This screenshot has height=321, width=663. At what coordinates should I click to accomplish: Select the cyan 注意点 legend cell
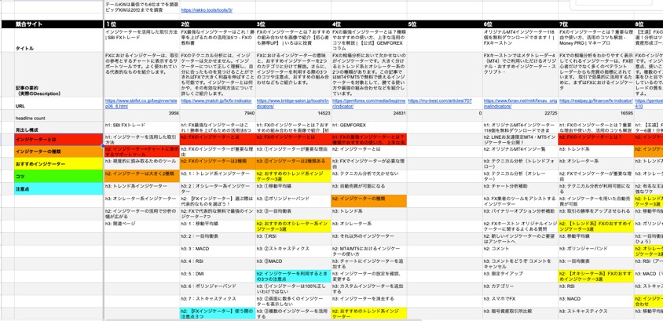[52, 189]
